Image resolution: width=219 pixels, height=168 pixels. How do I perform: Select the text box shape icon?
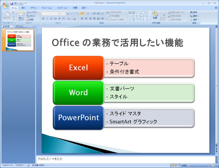[x=130, y=12]
